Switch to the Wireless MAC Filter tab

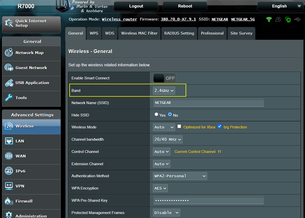(139, 33)
